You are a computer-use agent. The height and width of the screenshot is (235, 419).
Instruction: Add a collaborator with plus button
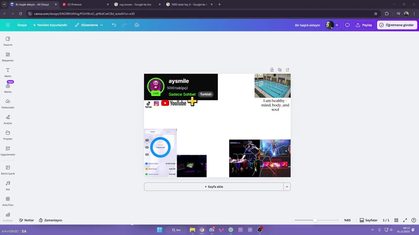point(337,25)
